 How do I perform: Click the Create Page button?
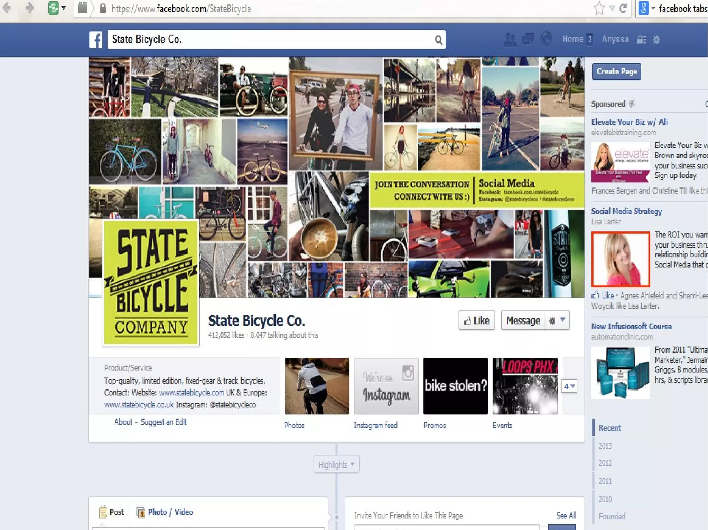coord(616,71)
